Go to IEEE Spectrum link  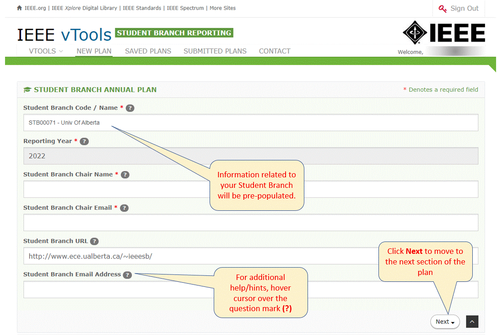[185, 8]
